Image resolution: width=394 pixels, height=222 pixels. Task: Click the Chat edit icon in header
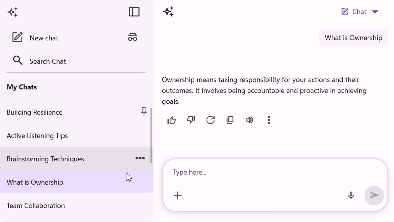click(345, 12)
